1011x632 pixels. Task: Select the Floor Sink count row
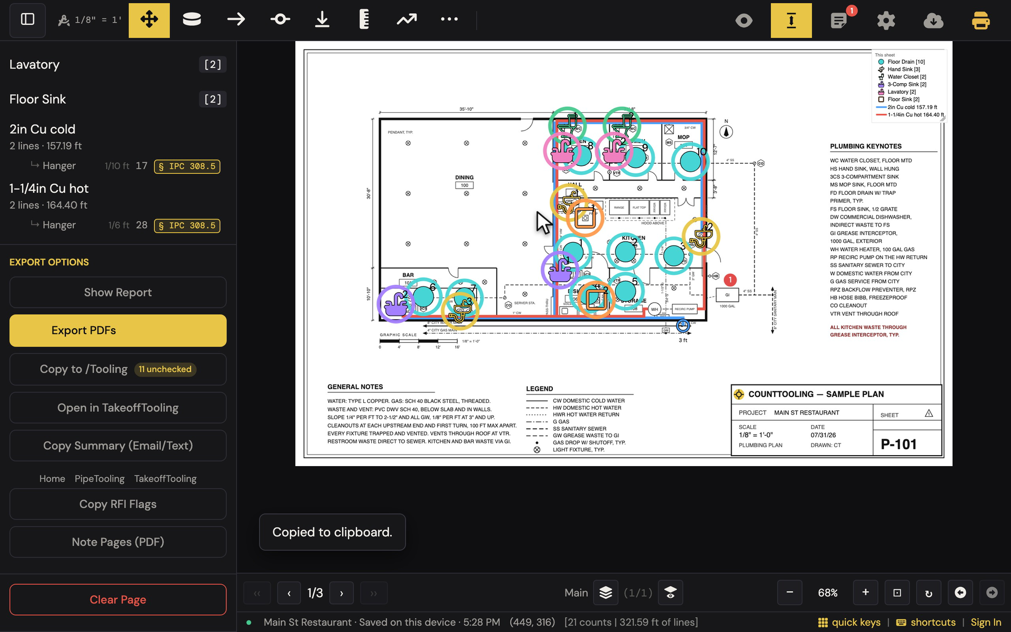pyautogui.click(x=118, y=99)
